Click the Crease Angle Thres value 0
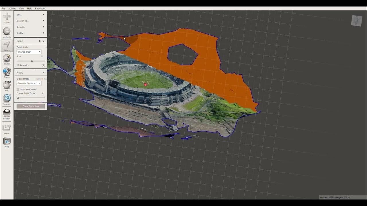The image size is (367, 206). (43, 93)
